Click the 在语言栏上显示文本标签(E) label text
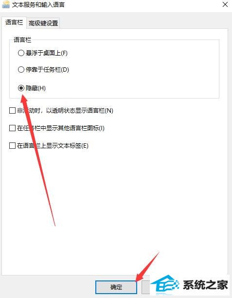Viewport: 232px width, 298px height. coord(53,146)
